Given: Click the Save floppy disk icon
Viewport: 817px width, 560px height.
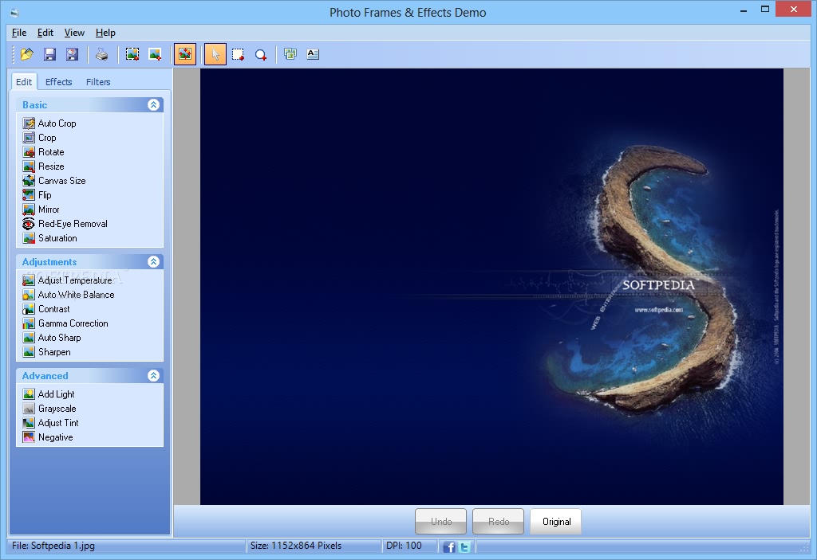Looking at the screenshot, I should tap(49, 54).
